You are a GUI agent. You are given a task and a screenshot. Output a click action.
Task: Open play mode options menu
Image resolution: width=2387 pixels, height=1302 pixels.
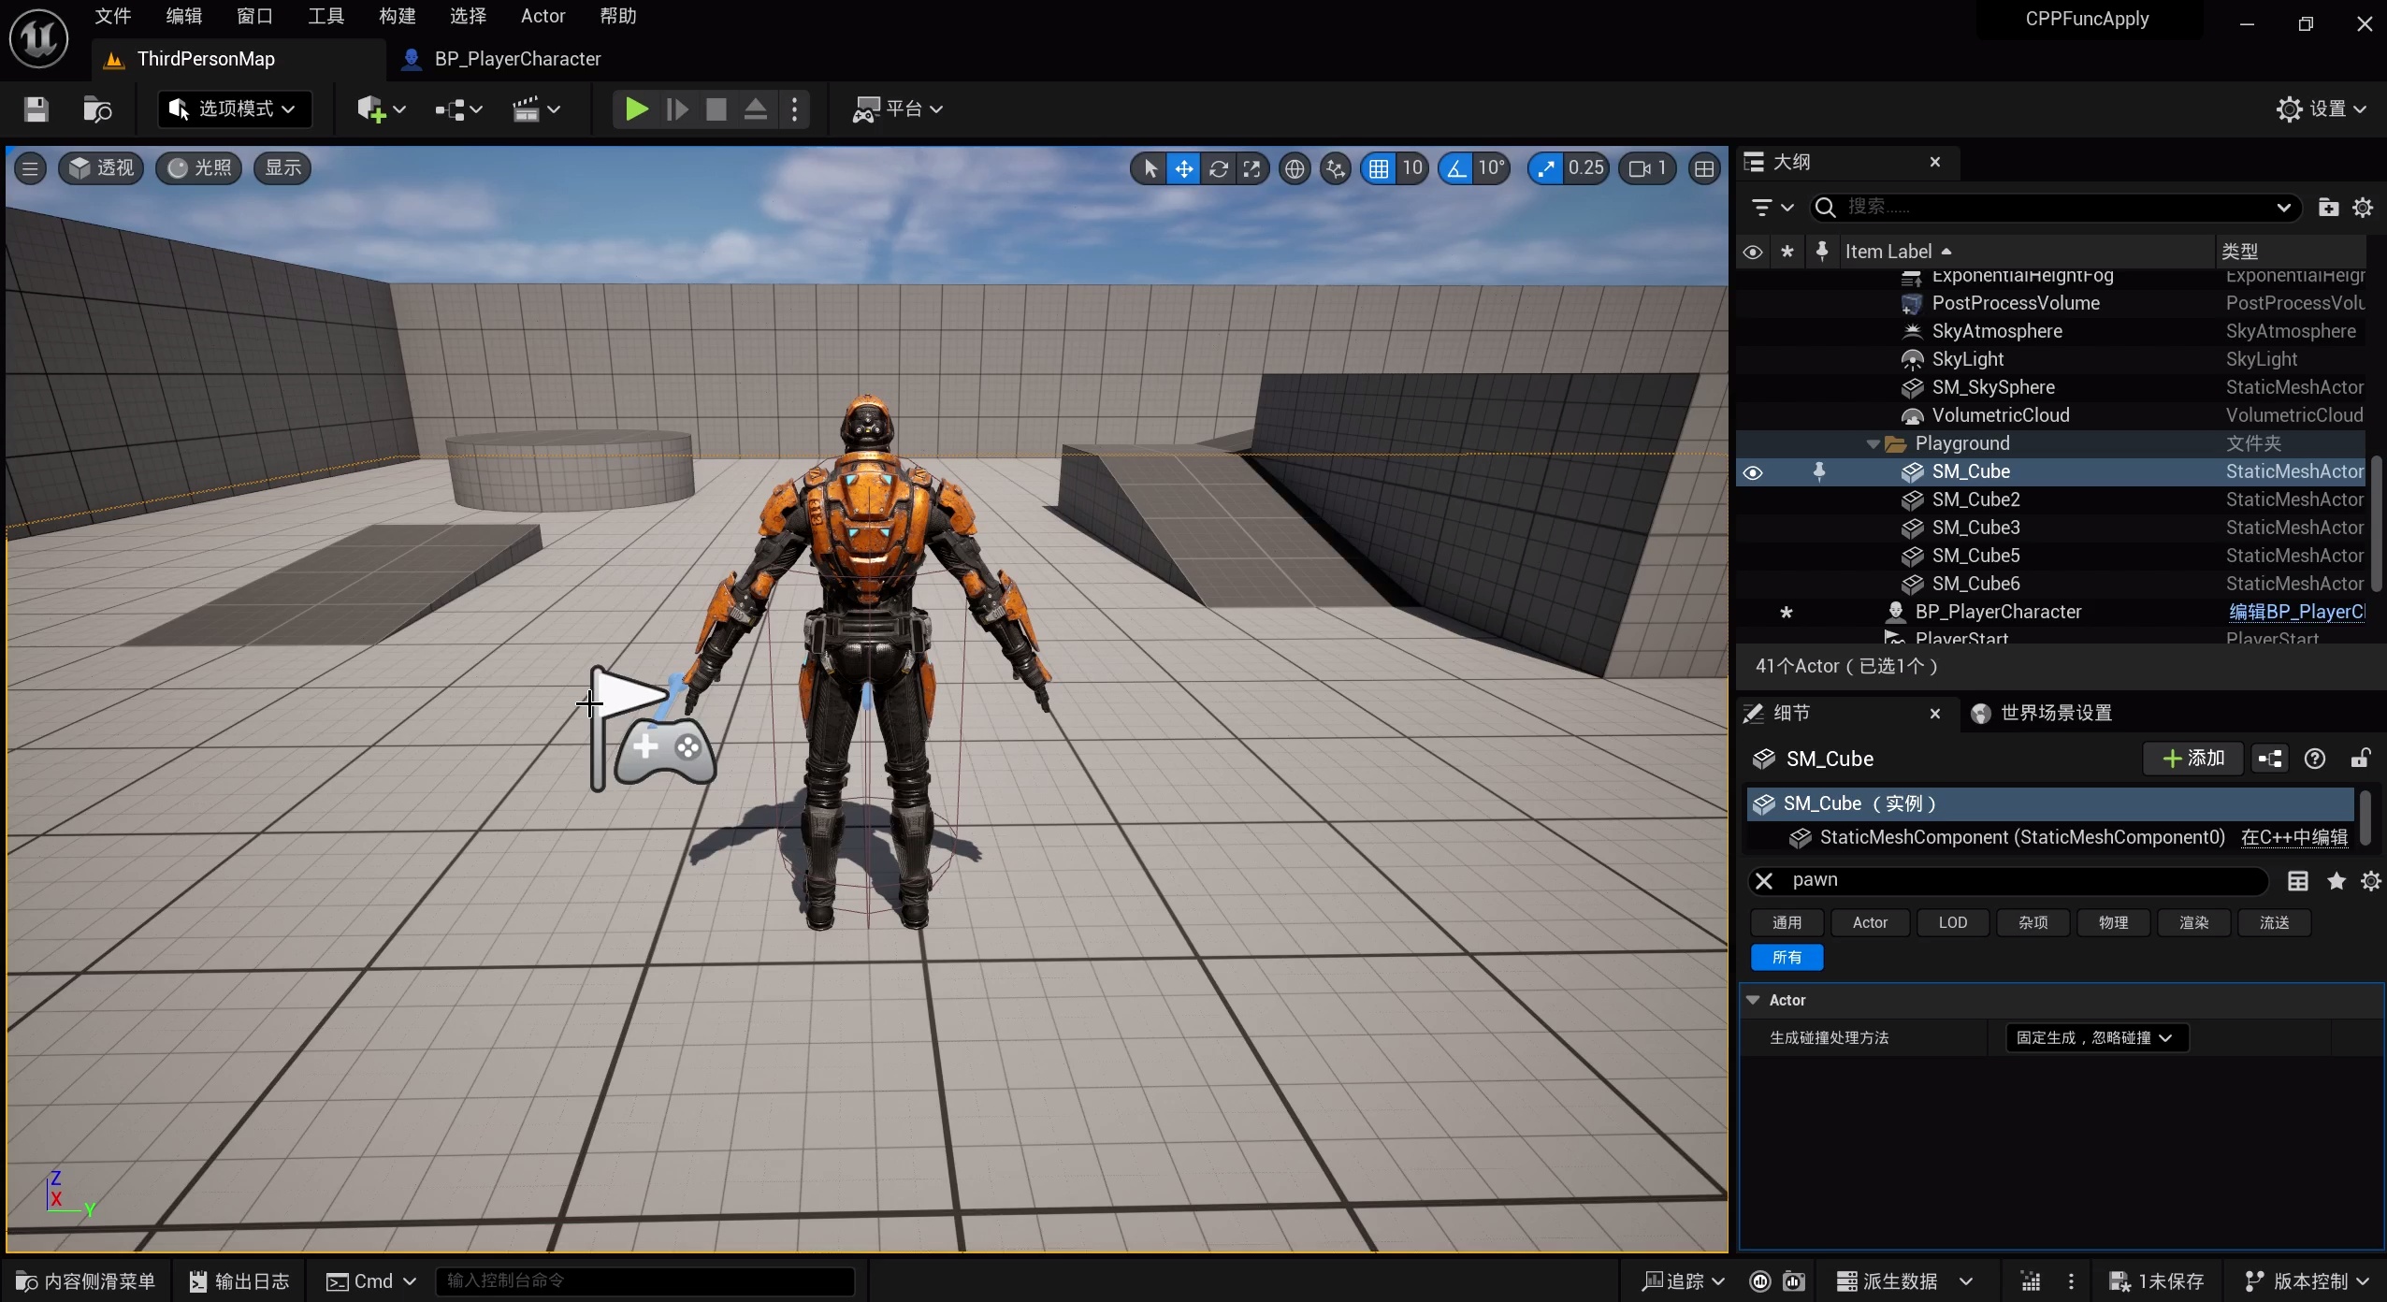794,109
